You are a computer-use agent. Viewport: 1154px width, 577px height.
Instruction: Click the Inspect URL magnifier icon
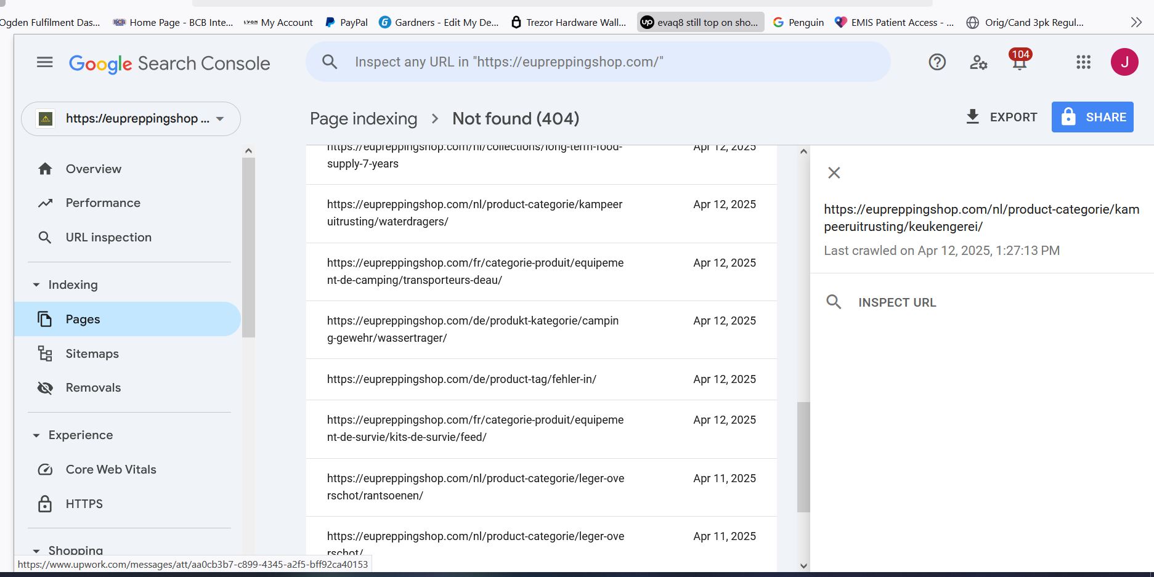coord(834,302)
